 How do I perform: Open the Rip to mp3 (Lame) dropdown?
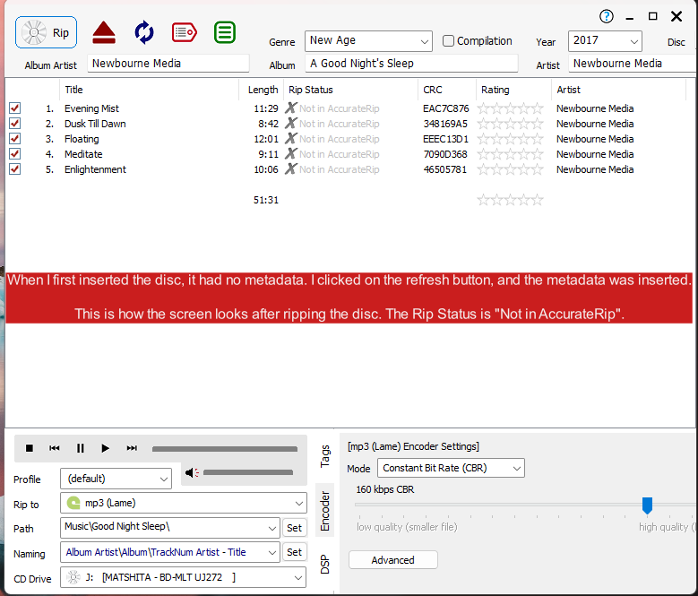tap(298, 503)
